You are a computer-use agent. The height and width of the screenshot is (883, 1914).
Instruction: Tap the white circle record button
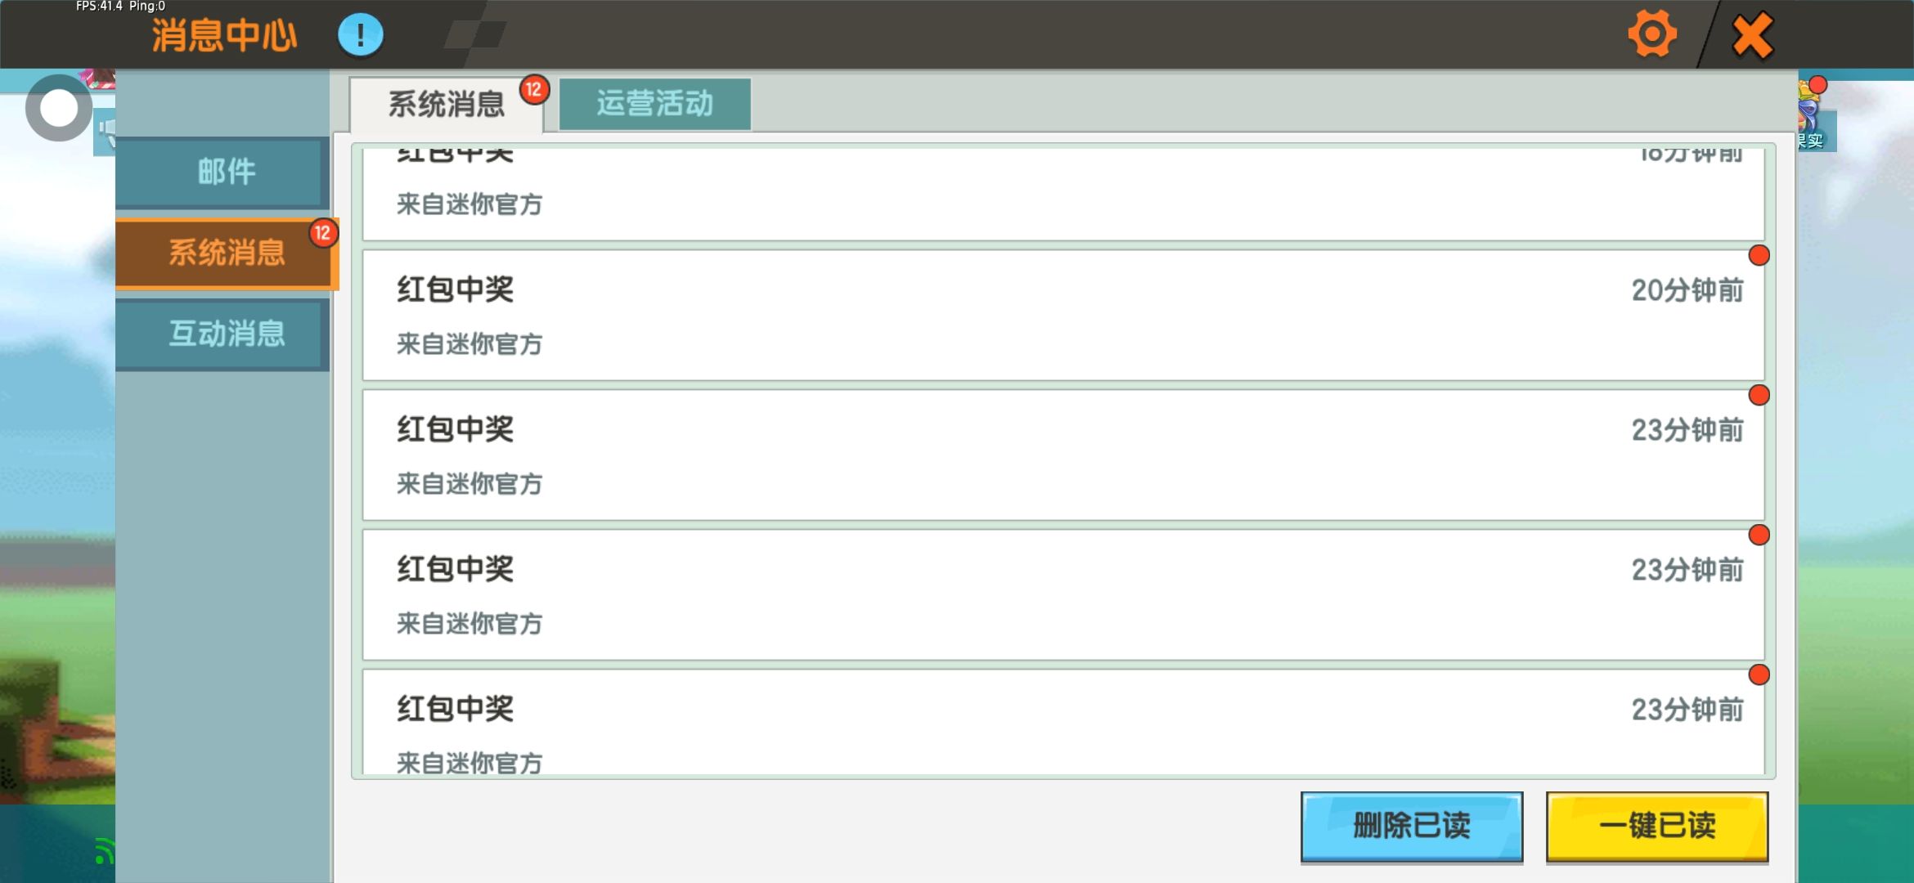point(58,108)
